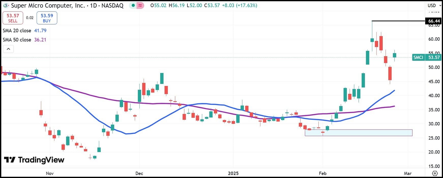Select the light blue support zone rectangle

coord(358,133)
